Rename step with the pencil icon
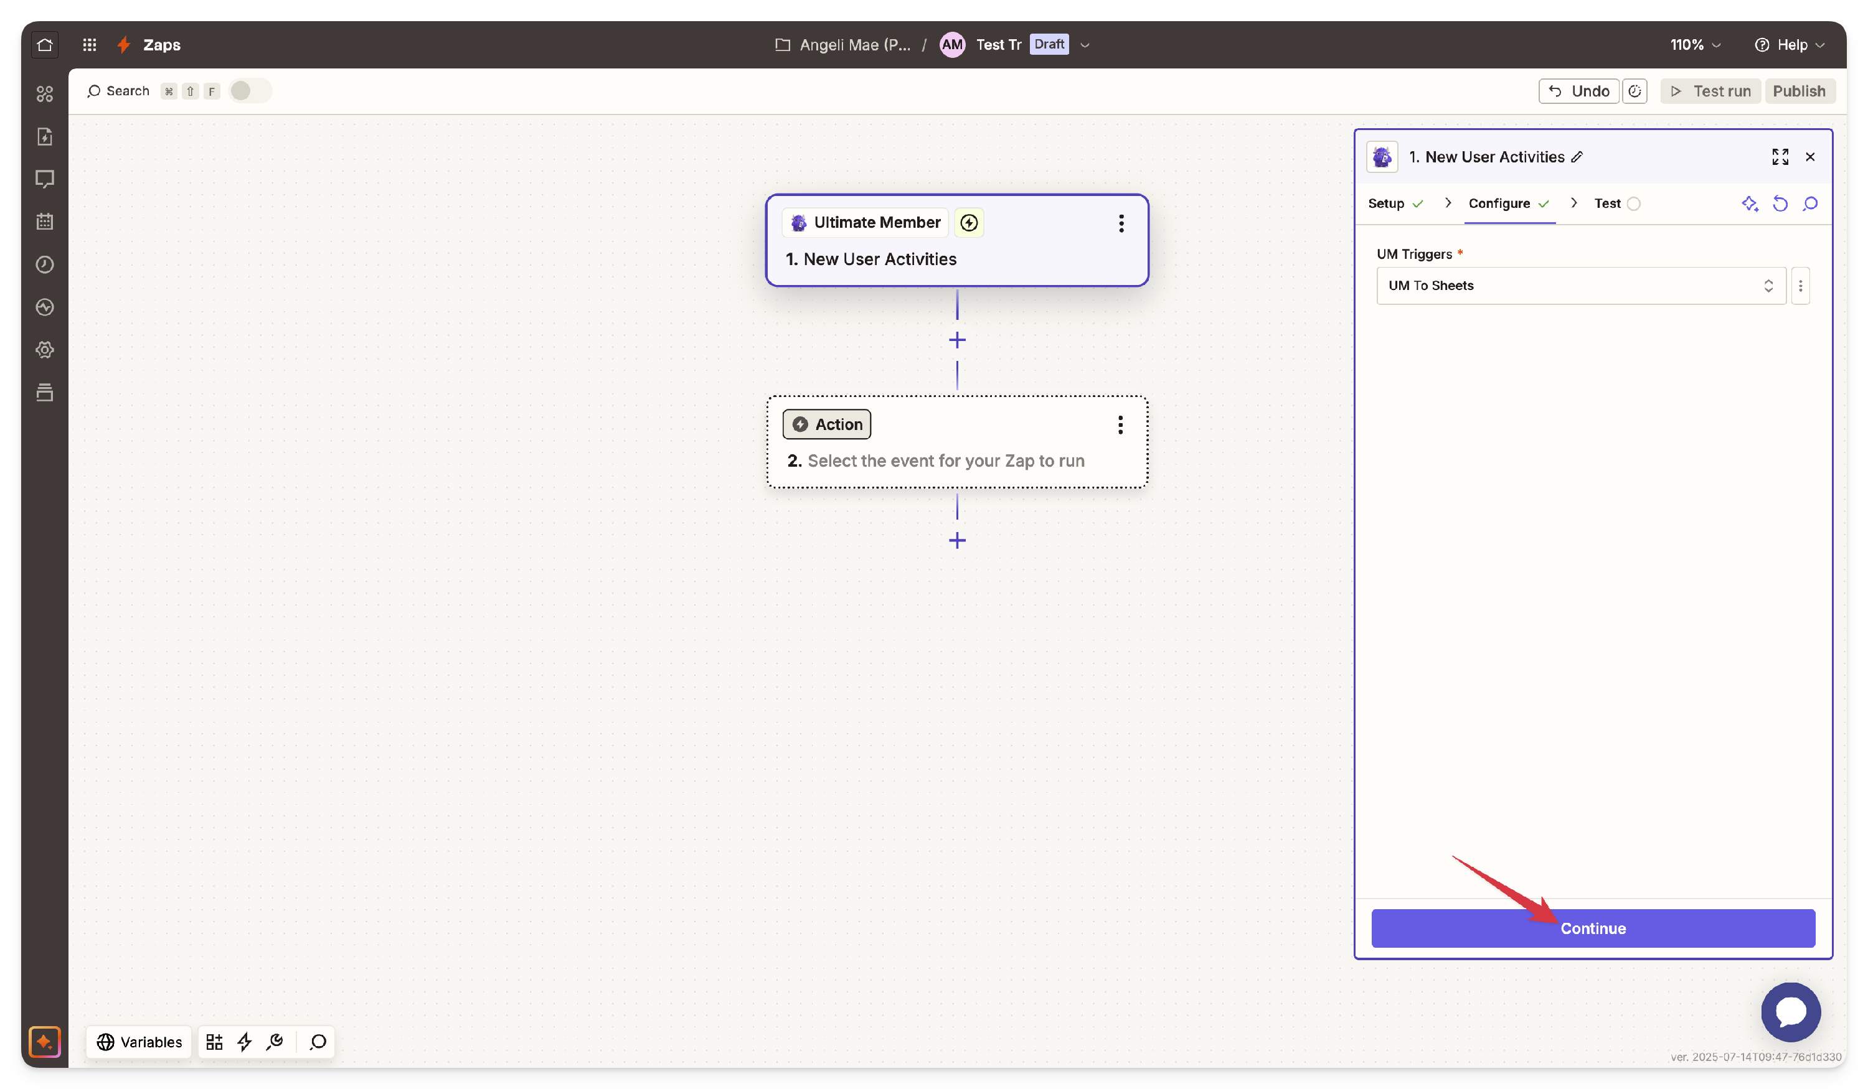Viewport: 1868px width, 1089px height. click(x=1577, y=157)
